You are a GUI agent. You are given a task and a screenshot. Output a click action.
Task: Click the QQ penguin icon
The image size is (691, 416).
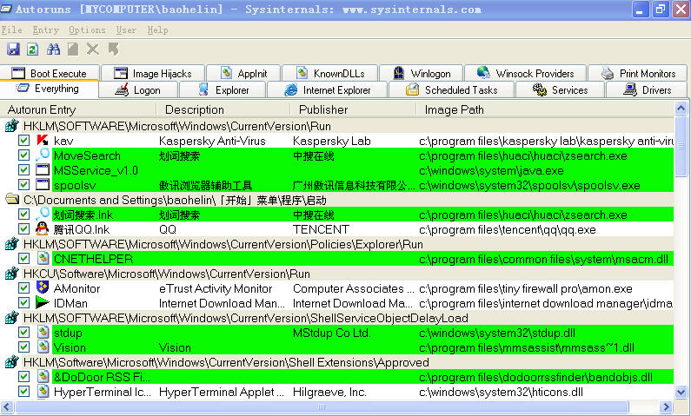(43, 229)
